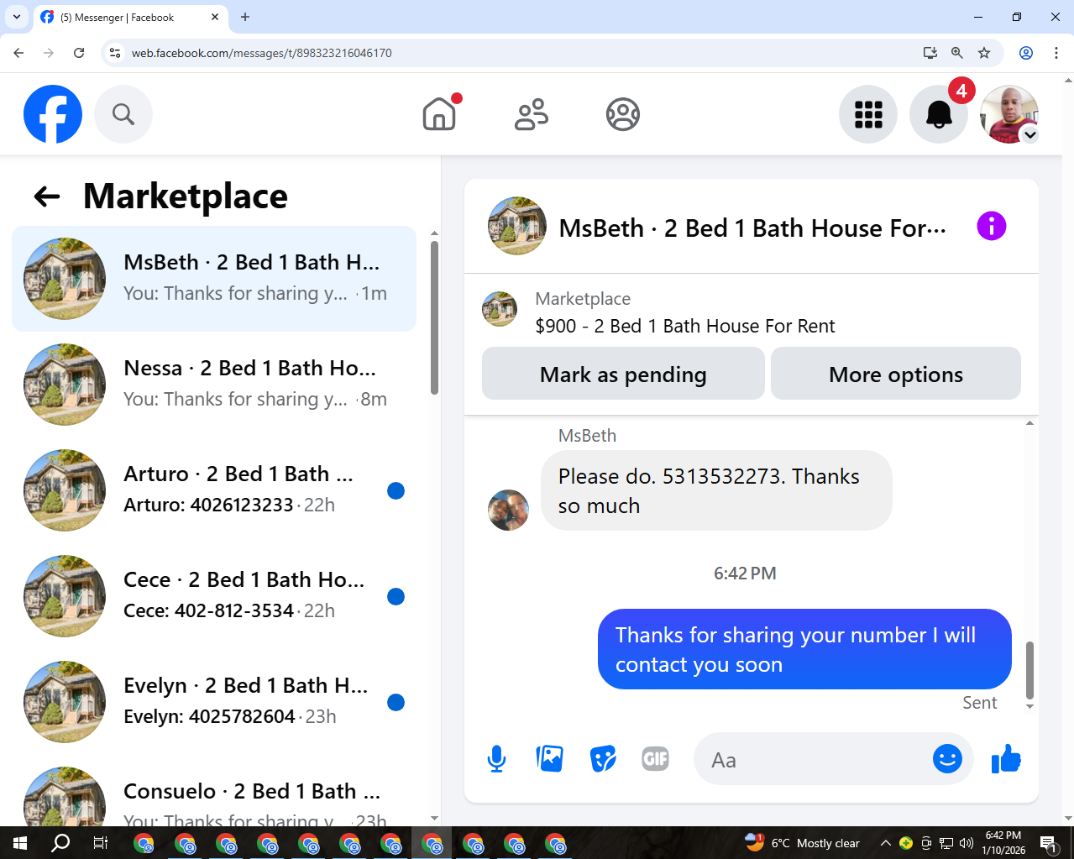Image resolution: width=1074 pixels, height=859 pixels.
Task: Open the Facebook search magnifier
Action: 123,114
